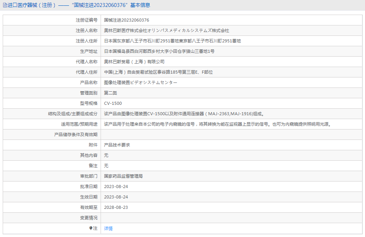Click the 型号规格 label
The width and height of the screenshot is (365, 237).
[x=89, y=103]
